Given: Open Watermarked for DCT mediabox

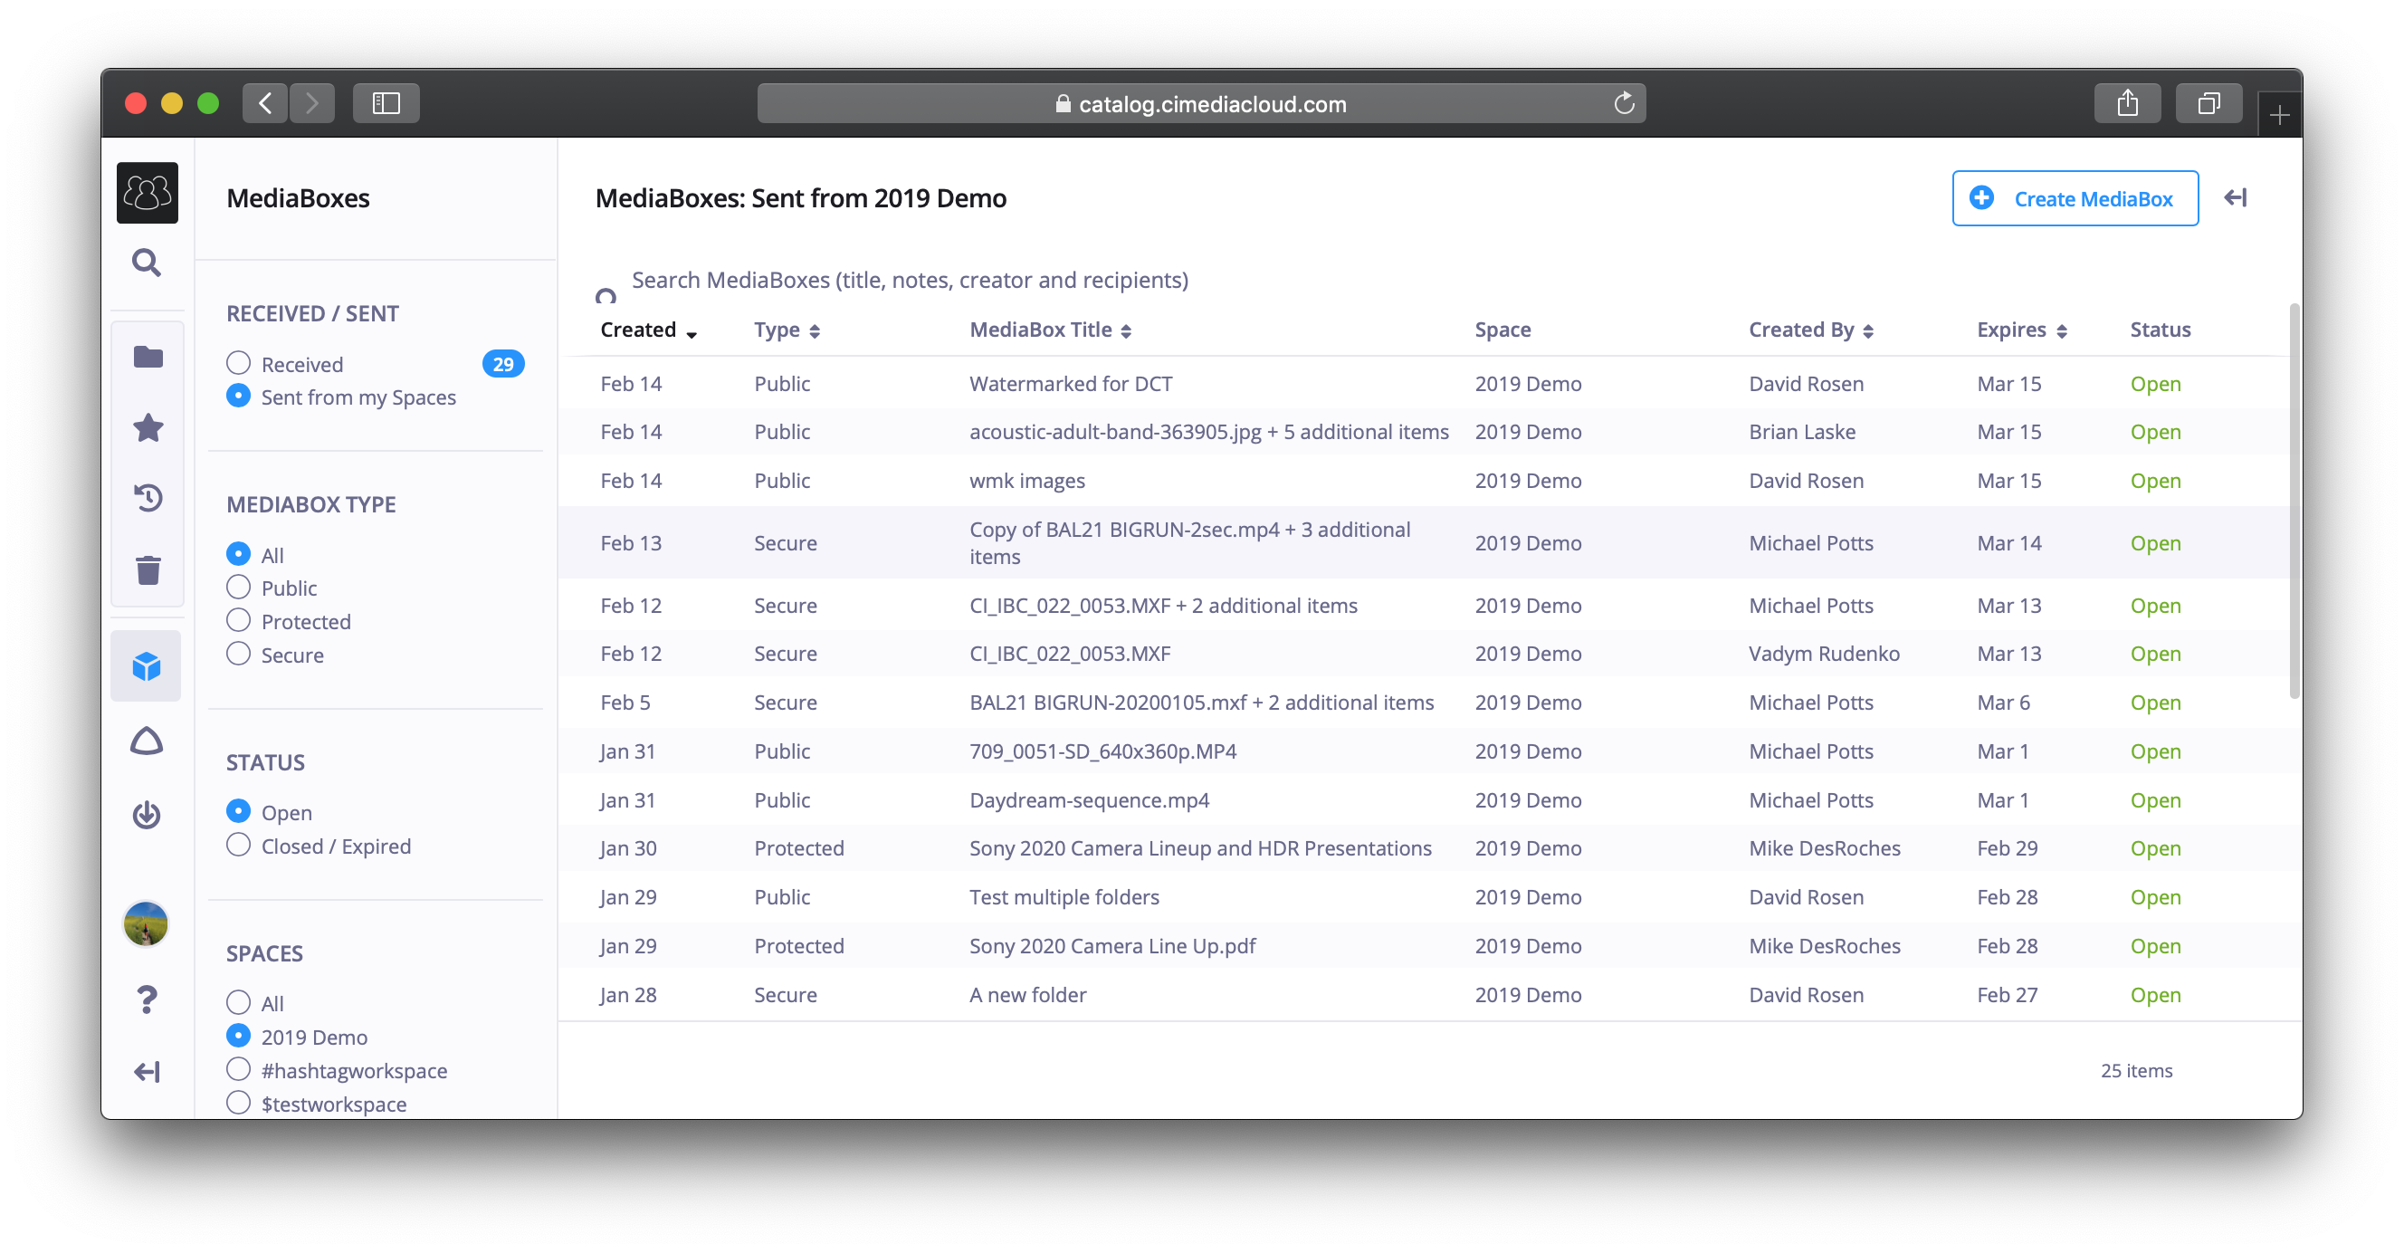Looking at the screenshot, I should (1071, 384).
